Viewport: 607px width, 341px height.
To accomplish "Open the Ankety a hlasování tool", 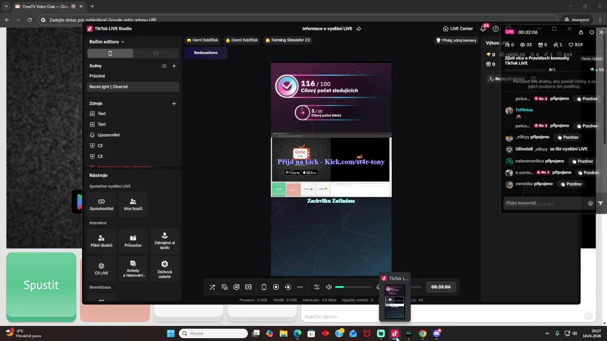I will 133,269.
